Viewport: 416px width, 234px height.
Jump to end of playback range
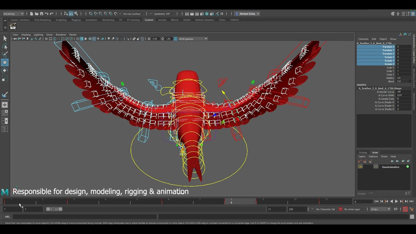[x=411, y=201]
